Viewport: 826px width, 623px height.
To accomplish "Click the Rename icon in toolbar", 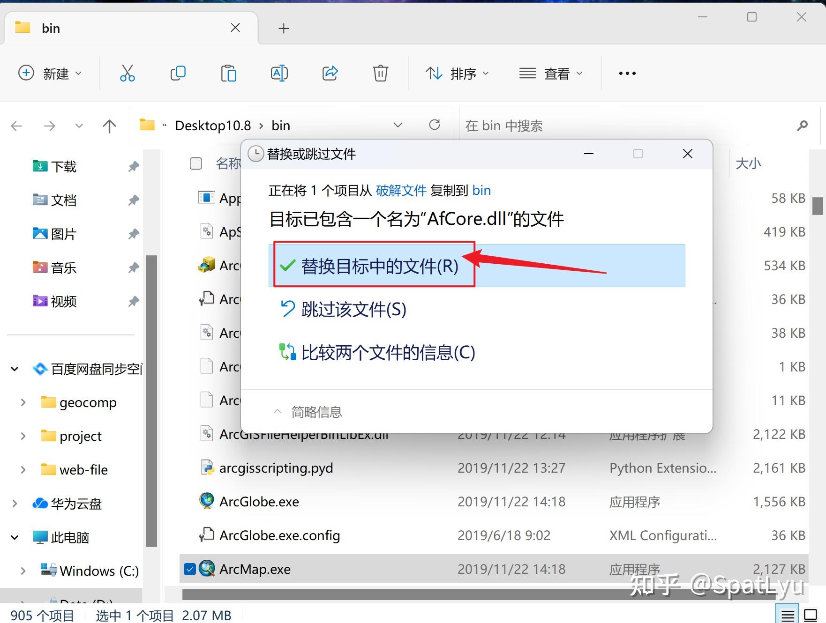I will pyautogui.click(x=279, y=73).
